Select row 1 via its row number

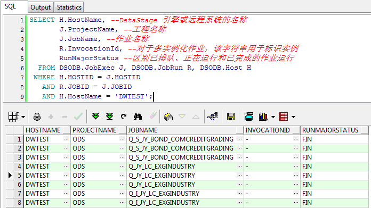[x=18, y=139]
